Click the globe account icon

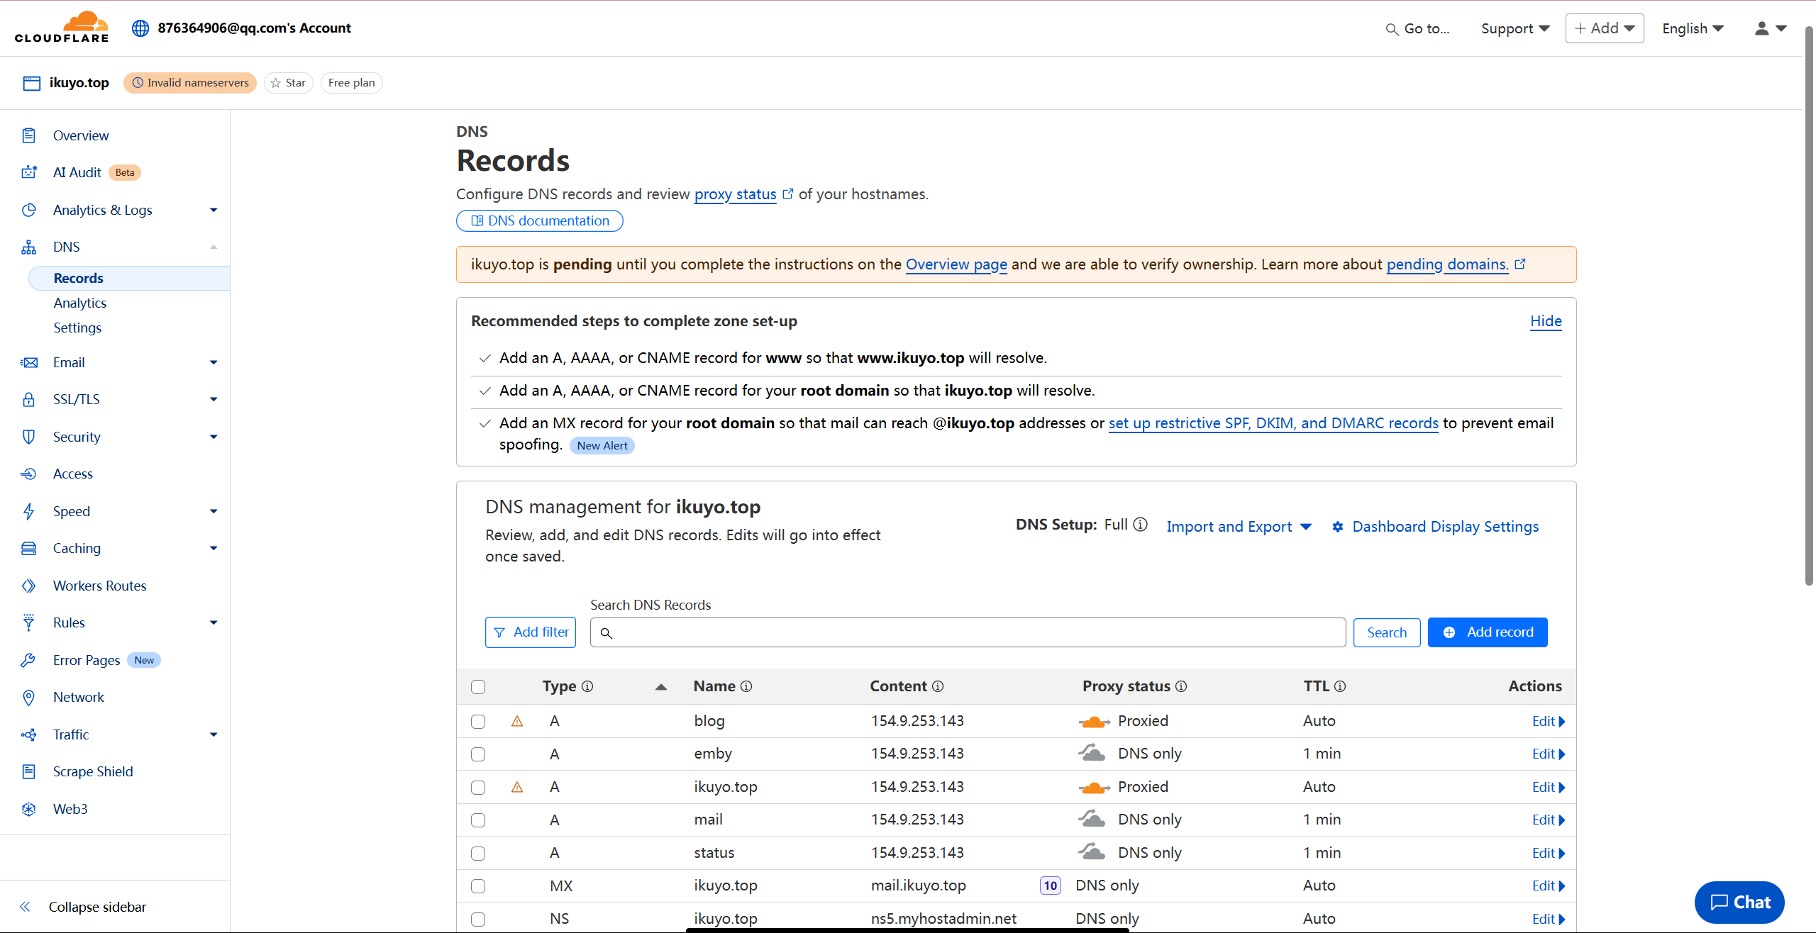pyautogui.click(x=140, y=28)
